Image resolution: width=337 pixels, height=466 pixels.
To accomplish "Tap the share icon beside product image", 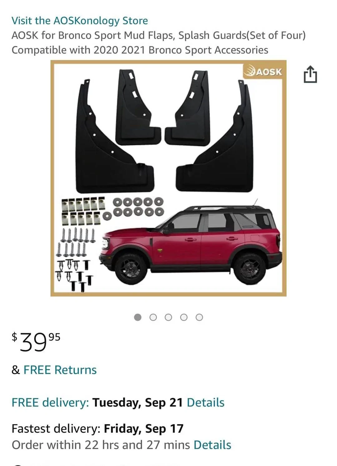I will coord(310,74).
